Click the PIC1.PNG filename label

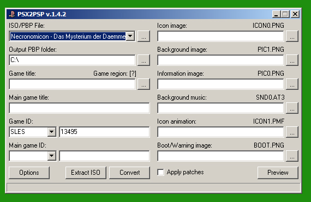click(x=271, y=50)
